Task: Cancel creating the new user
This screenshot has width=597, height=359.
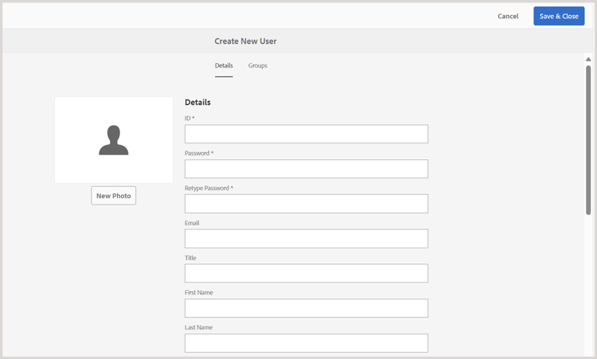Action: 508,16
